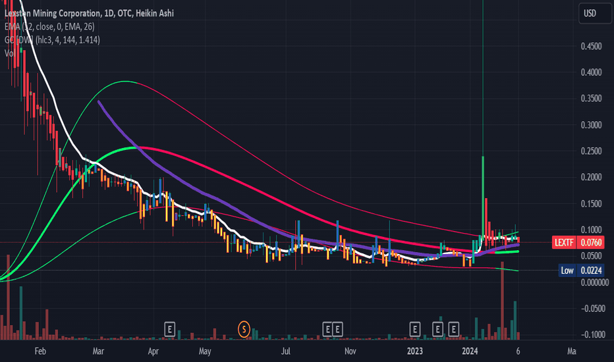Click the 0.4000 price axis value
This screenshot has width=614, height=362.
click(x=592, y=72)
